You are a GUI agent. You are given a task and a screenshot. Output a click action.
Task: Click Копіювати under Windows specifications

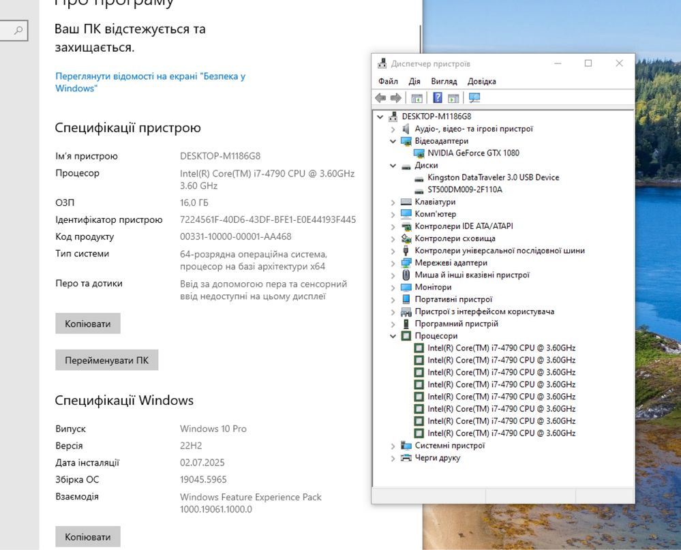[x=88, y=536]
